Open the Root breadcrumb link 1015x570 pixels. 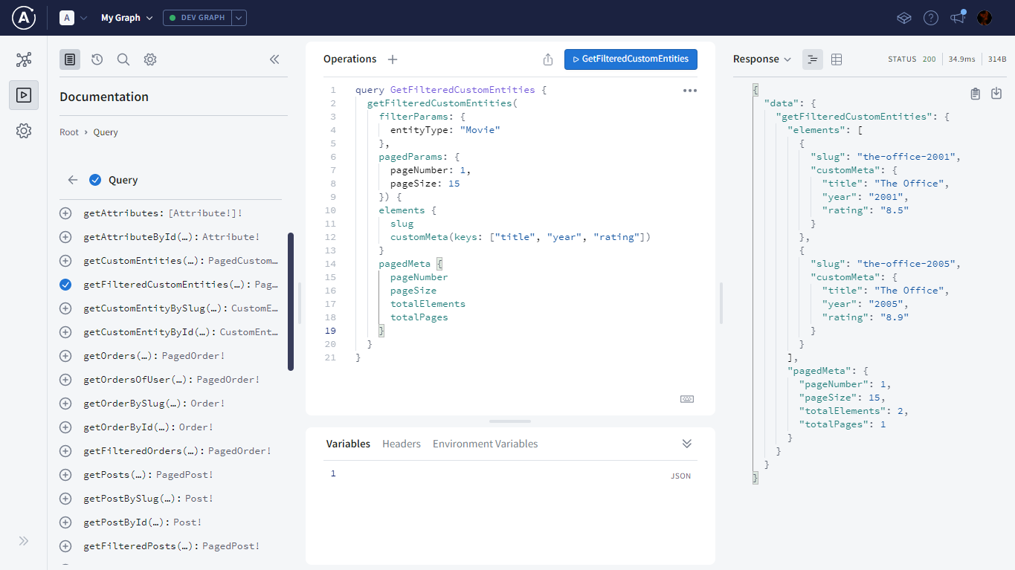click(x=69, y=132)
